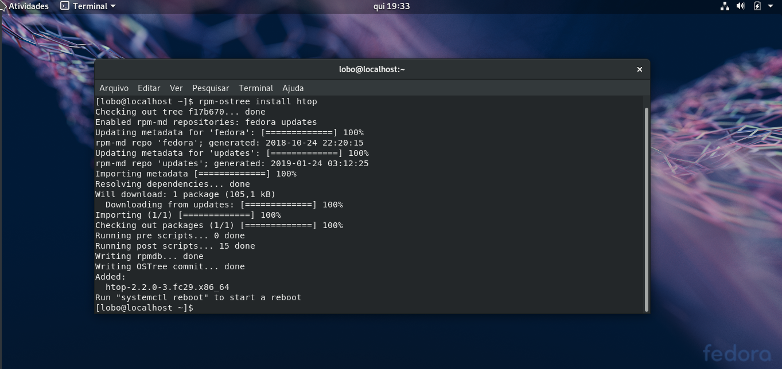
Task: Open the Terminal app menu dropdown
Action: coord(113,6)
